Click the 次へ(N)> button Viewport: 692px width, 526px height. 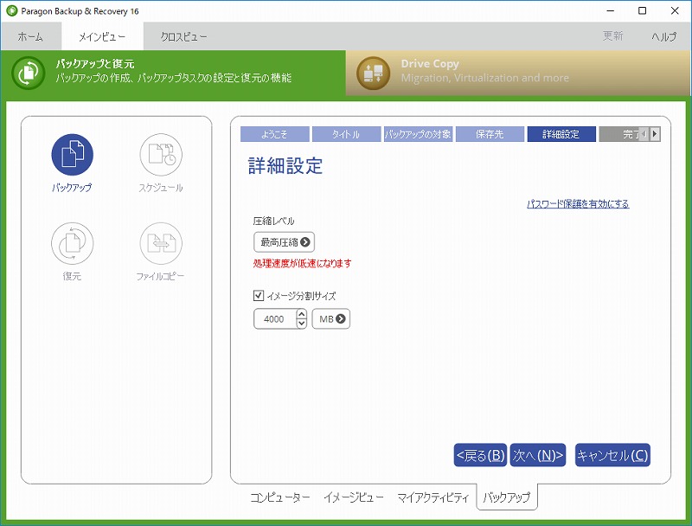pos(538,455)
